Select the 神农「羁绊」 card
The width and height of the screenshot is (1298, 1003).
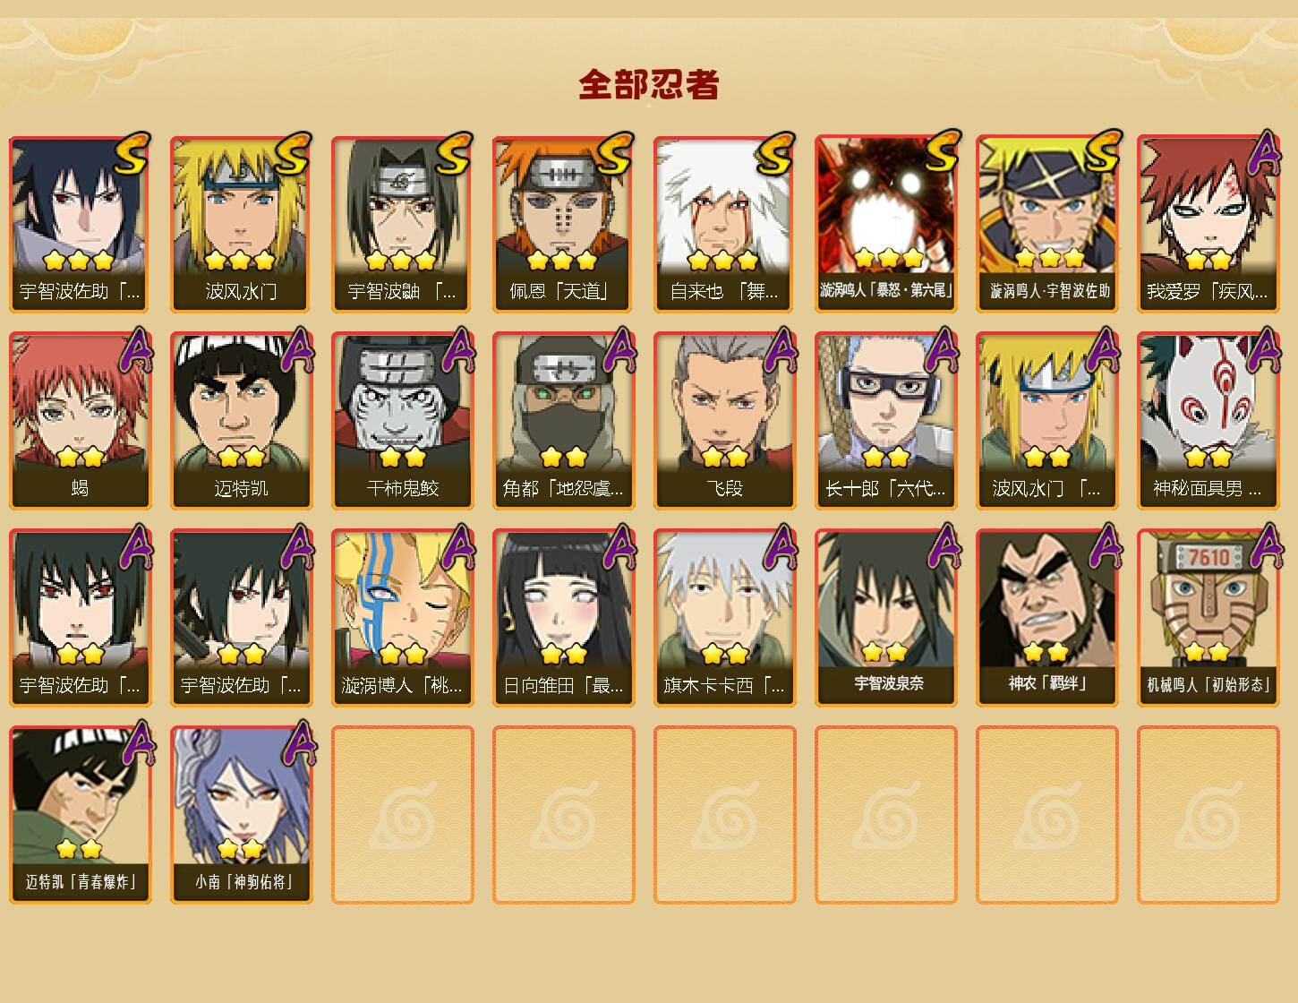coord(1047,618)
